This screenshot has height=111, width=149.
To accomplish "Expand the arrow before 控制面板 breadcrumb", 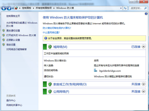I will pyautogui.click(x=20, y=8).
